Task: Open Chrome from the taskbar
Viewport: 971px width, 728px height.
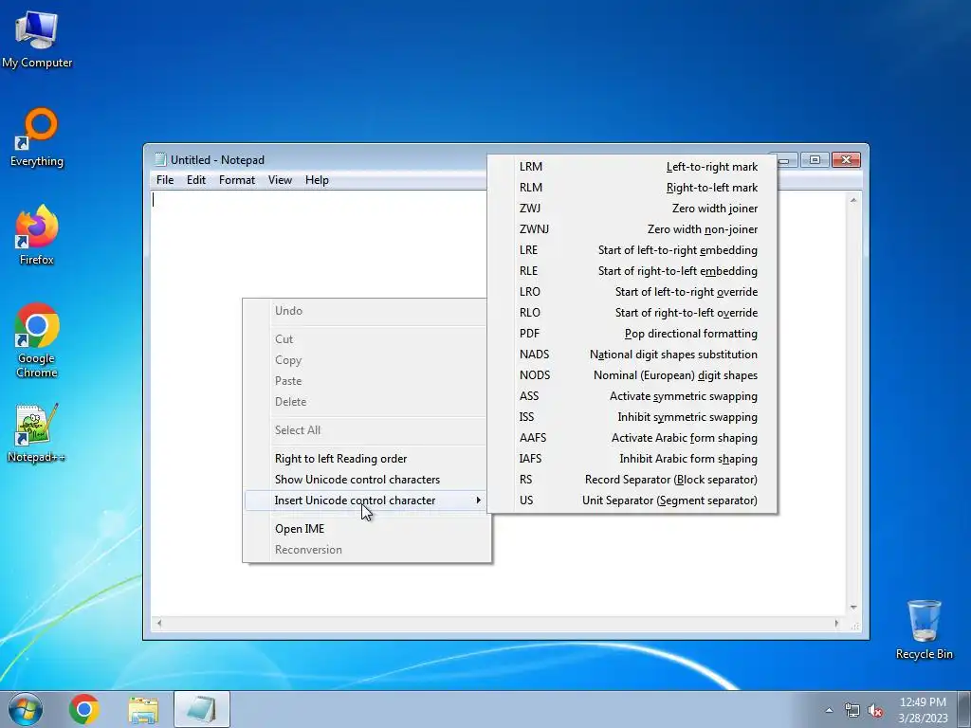Action: click(x=84, y=709)
